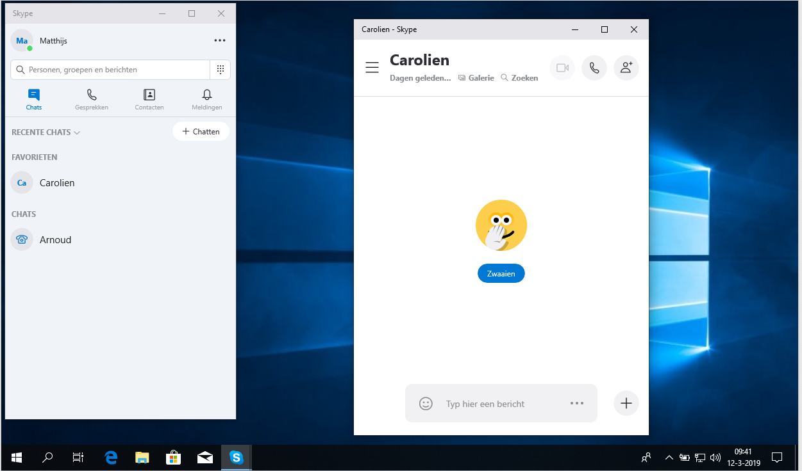802x471 pixels.
Task: Click the add person to chat icon
Action: click(626, 68)
